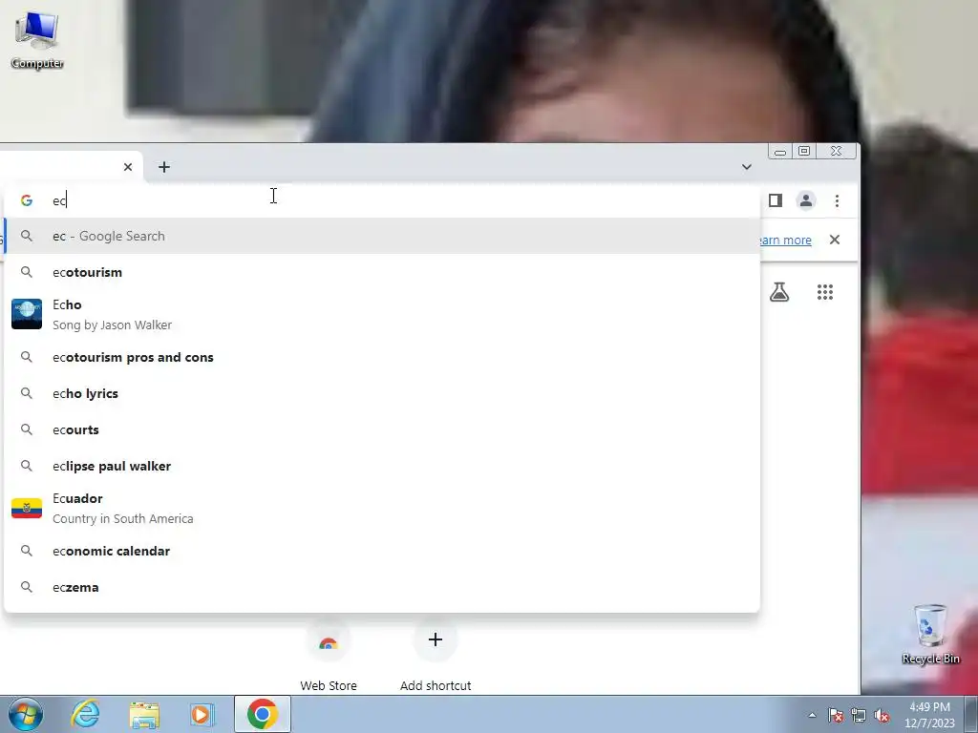
Task: Pick 'economic calendar' suggestion
Action: click(382, 551)
